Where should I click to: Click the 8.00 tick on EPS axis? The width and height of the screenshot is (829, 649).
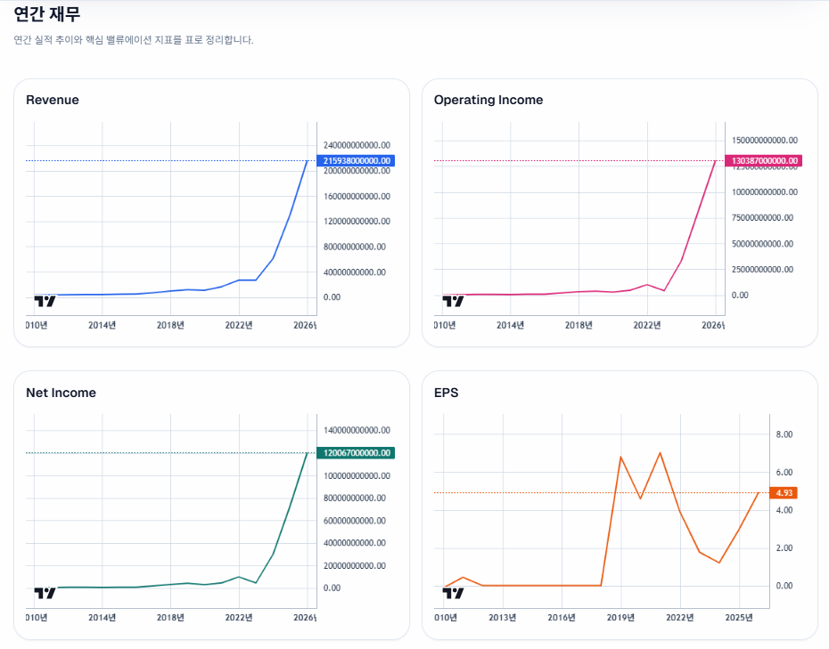click(784, 434)
